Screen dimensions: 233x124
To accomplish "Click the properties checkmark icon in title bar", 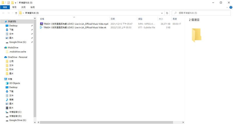I will [8, 3].
